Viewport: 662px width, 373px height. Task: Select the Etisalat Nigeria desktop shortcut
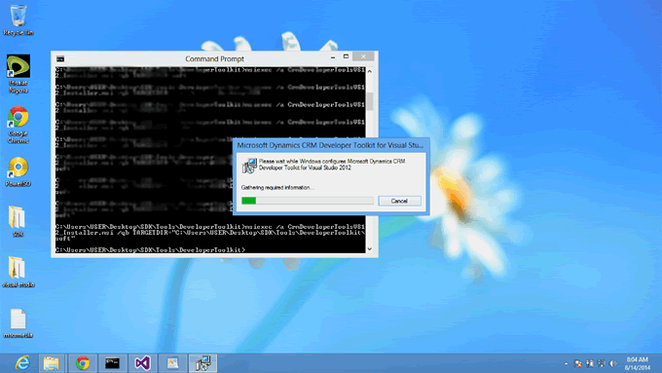point(18,74)
